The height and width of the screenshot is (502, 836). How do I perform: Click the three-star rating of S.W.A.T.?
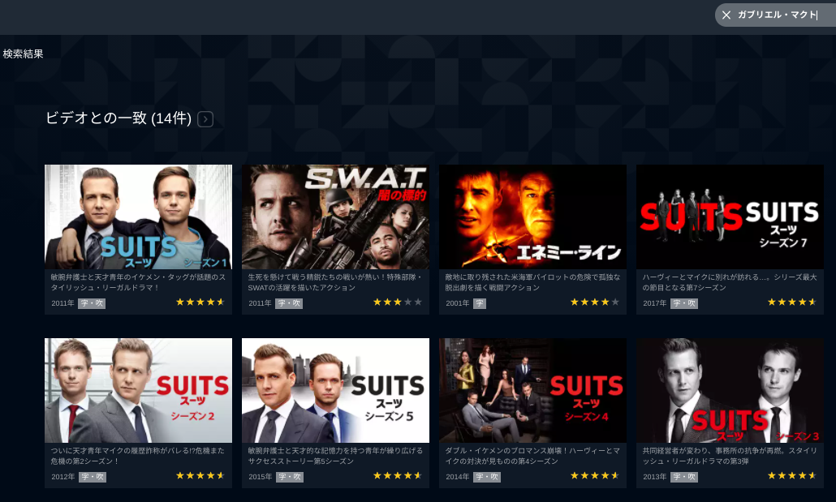tap(398, 302)
